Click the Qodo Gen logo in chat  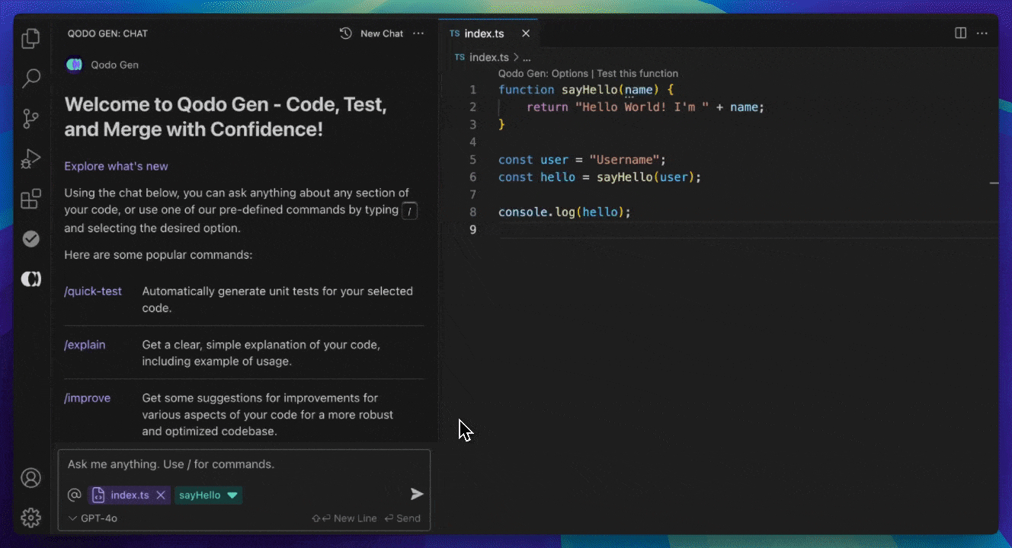pos(74,65)
